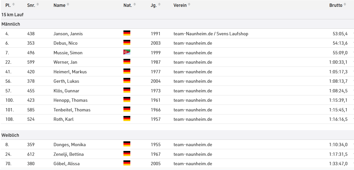The width and height of the screenshot is (354, 170).
Task: Click the 15 km Lauf section title
Action: 12,15
